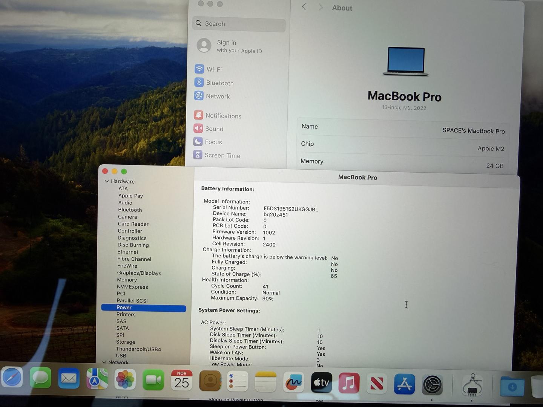This screenshot has height=407, width=543.
Task: Expand the Network tree section
Action: coord(104,362)
